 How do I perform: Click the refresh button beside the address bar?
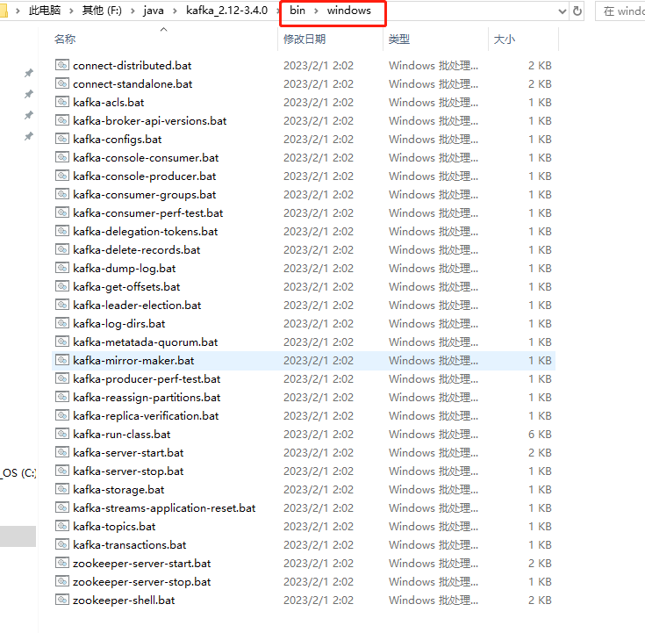[577, 11]
